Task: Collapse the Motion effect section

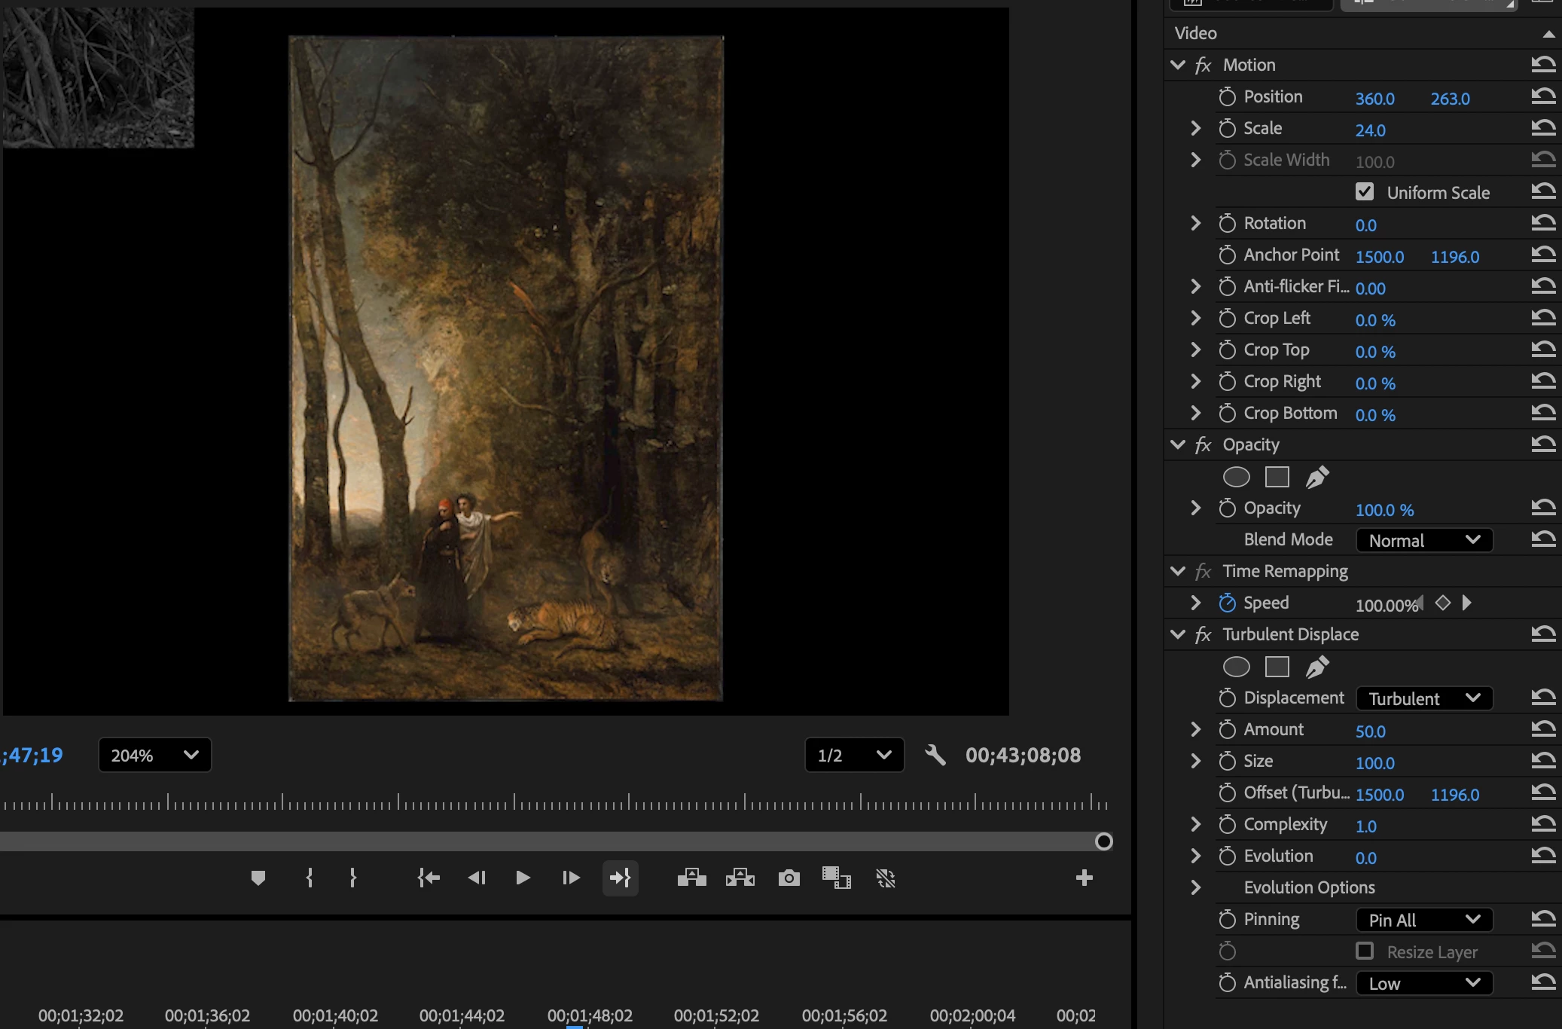Action: click(1178, 65)
